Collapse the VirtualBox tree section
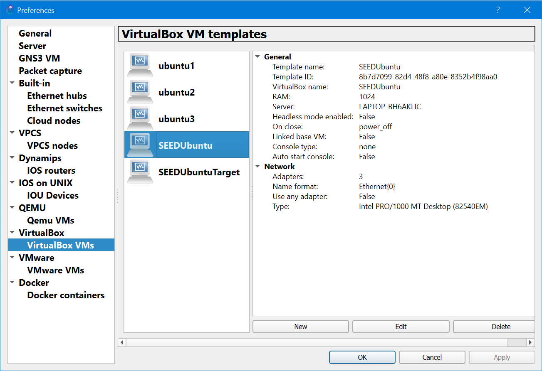The height and width of the screenshot is (371, 542). (x=12, y=232)
